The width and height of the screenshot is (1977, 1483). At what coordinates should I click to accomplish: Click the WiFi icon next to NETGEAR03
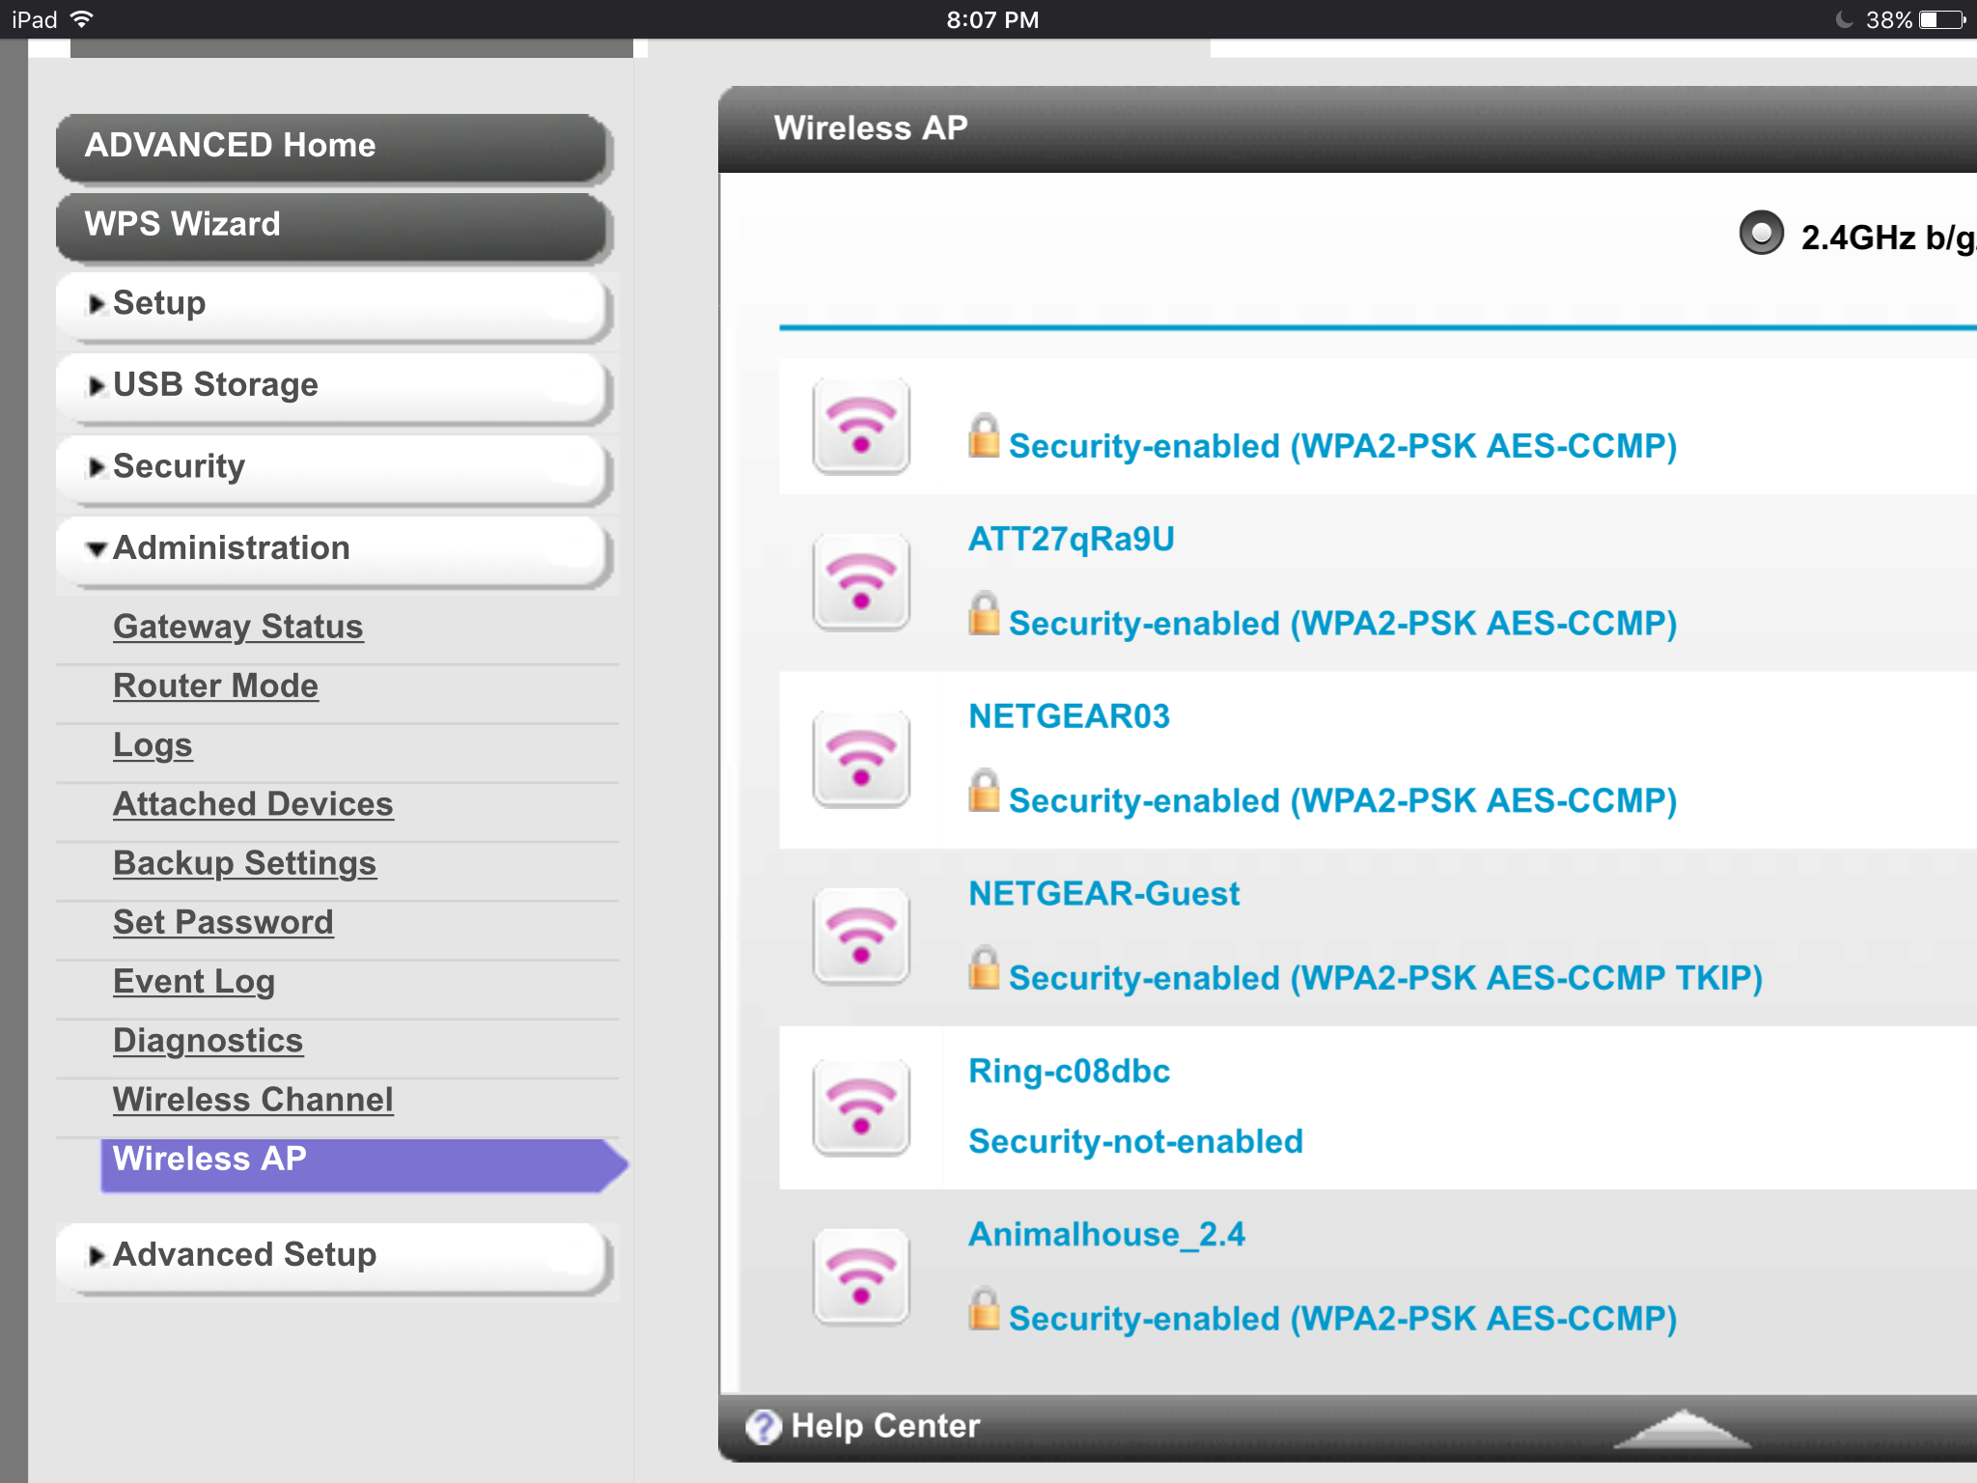tap(862, 759)
